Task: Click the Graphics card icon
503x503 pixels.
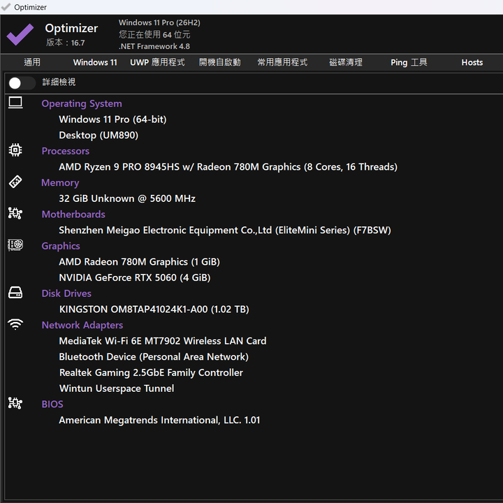Action: coord(15,245)
